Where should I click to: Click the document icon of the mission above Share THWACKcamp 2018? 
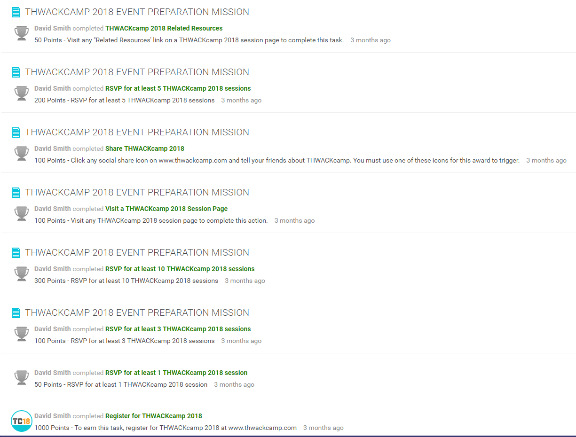[16, 133]
